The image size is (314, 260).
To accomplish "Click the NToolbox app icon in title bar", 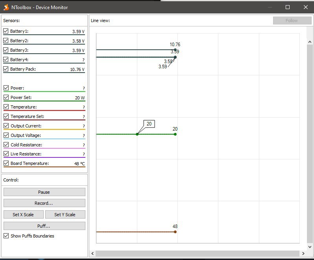I will pos(6,7).
